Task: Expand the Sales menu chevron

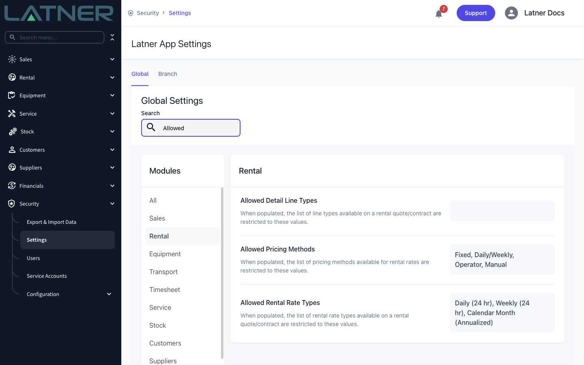Action: 112,59
